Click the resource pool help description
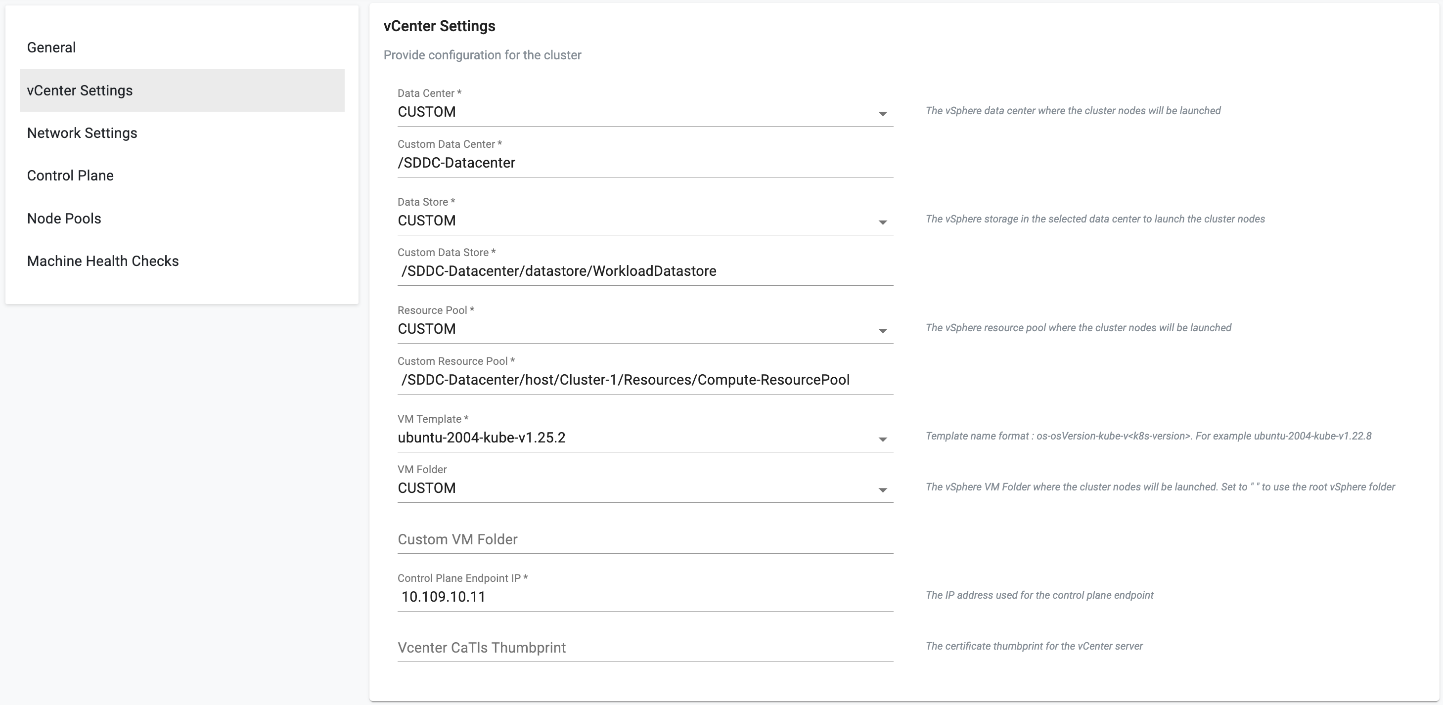 coord(1079,328)
